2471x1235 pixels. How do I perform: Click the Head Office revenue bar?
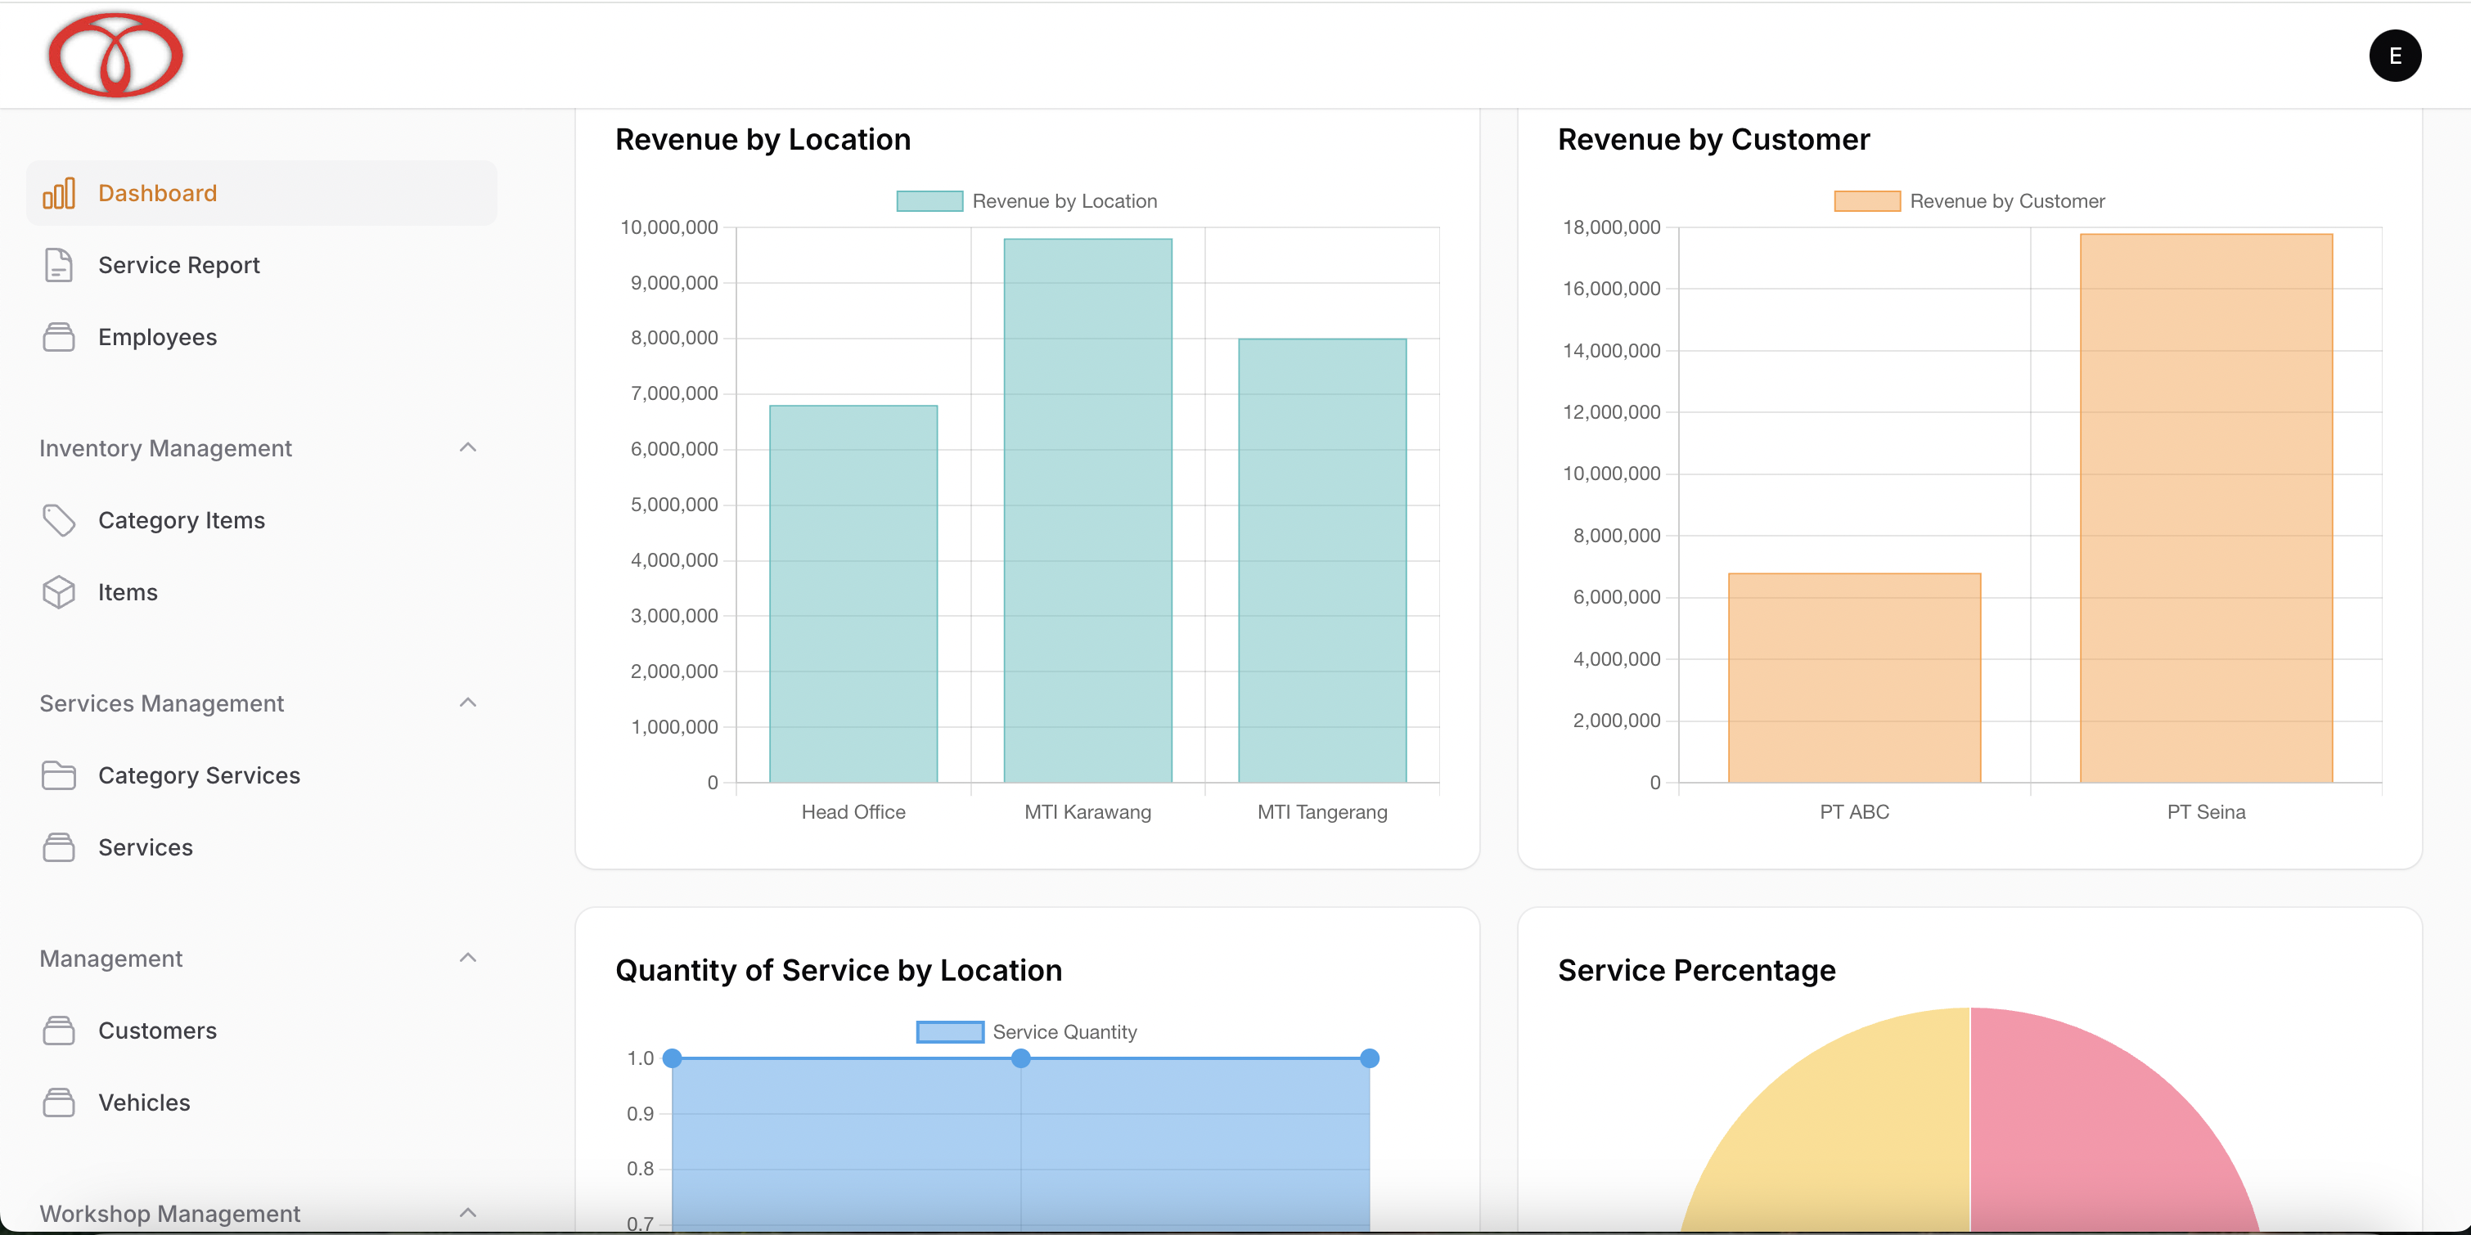[853, 594]
